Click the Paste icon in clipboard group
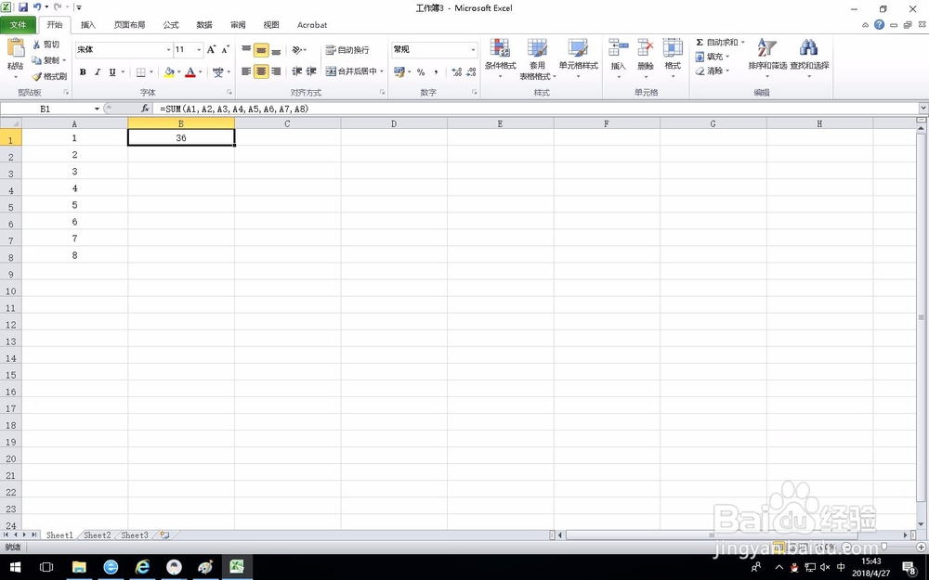The image size is (929, 580). 16,48
